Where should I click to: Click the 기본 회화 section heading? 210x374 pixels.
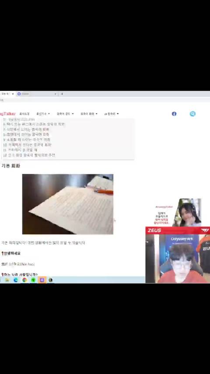click(10, 166)
